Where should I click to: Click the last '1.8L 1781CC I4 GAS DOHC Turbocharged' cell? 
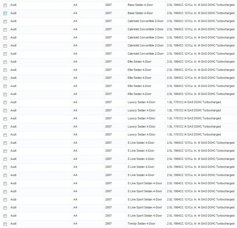pyautogui.click(x=194, y=135)
